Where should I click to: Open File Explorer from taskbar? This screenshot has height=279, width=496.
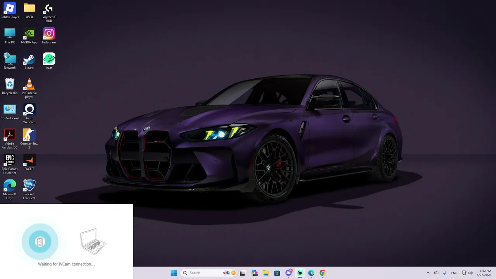266,273
